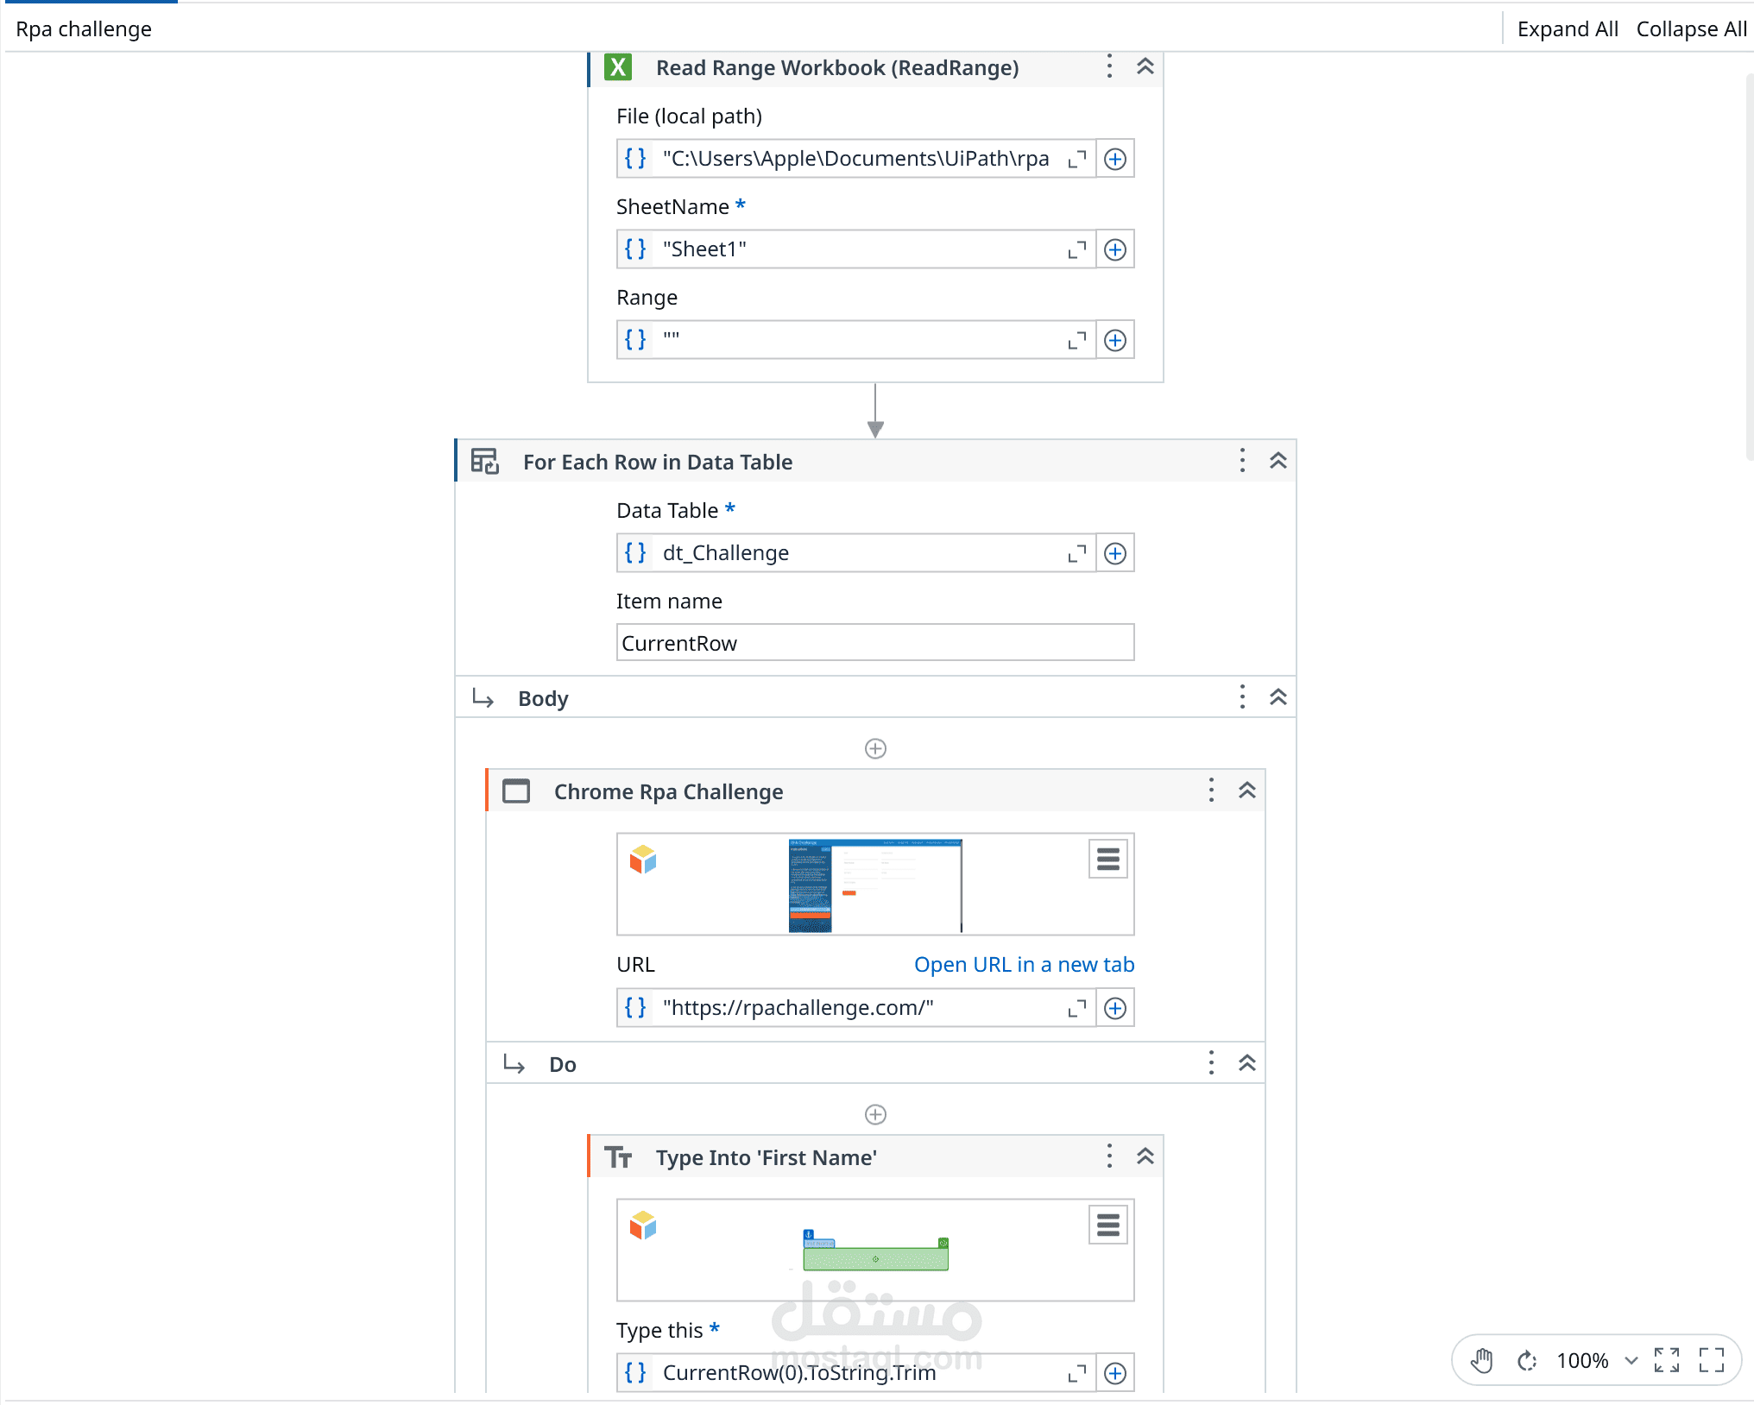Image resolution: width=1754 pixels, height=1405 pixels.
Task: Click reset zoom icon
Action: coord(1527,1361)
